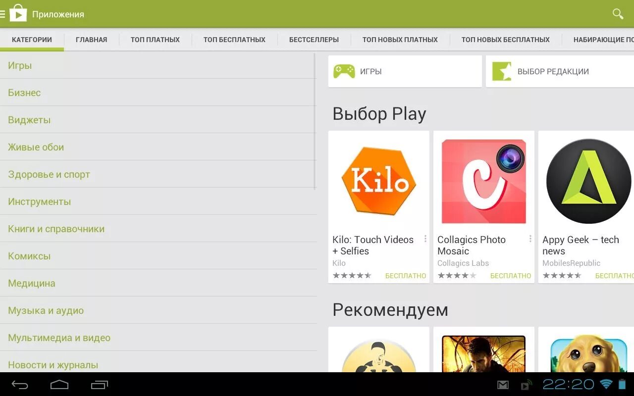Switch to the Категории tab

[32, 40]
